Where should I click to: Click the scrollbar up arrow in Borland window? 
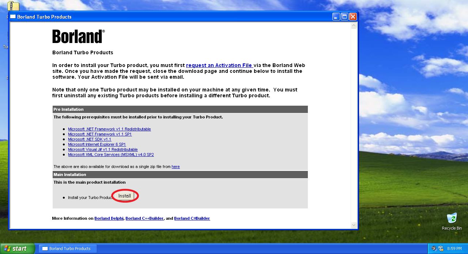[354, 26]
